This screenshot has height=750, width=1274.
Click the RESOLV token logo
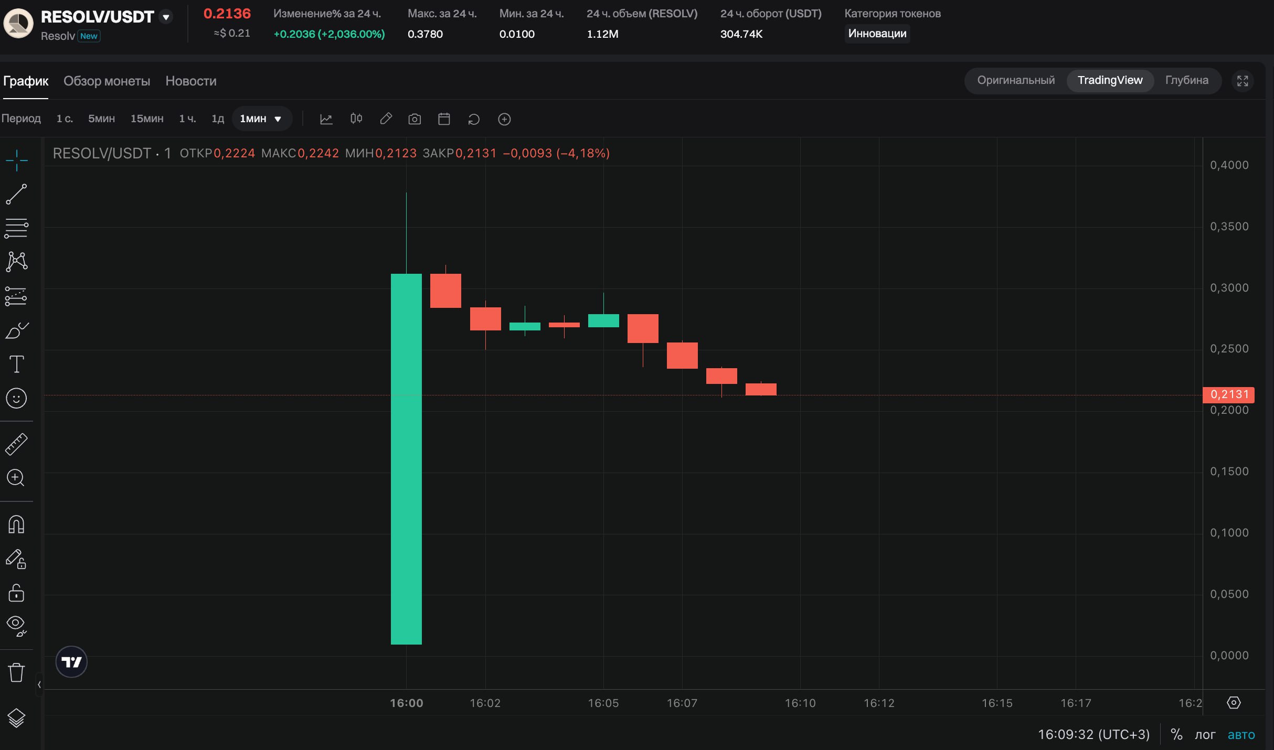tap(18, 23)
